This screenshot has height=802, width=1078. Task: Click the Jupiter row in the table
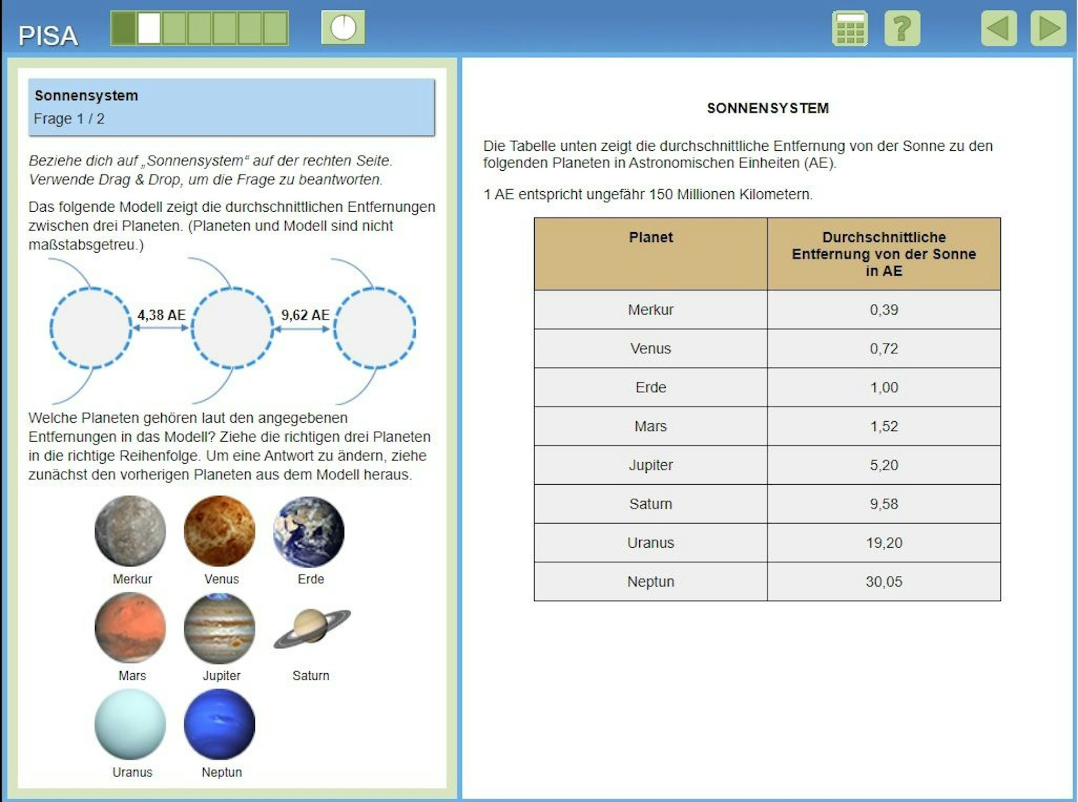[651, 465]
